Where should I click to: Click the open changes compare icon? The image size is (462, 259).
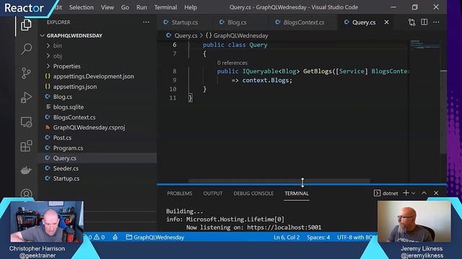coord(411,22)
